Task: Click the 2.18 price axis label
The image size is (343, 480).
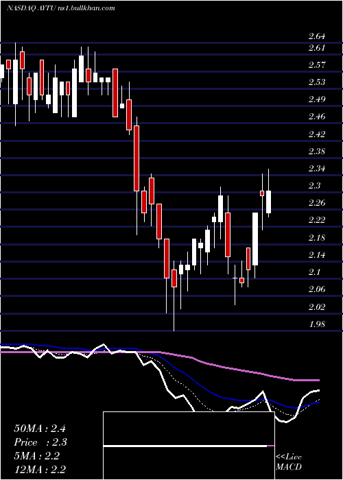Action: [x=317, y=237]
